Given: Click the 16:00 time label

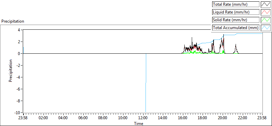Looking at the screenshot, I should pyautogui.click(x=183, y=118).
